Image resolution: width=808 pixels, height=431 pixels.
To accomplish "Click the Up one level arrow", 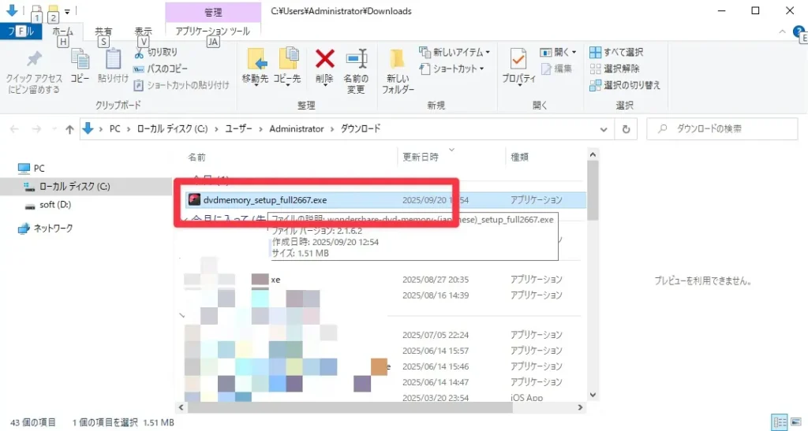I will (69, 129).
